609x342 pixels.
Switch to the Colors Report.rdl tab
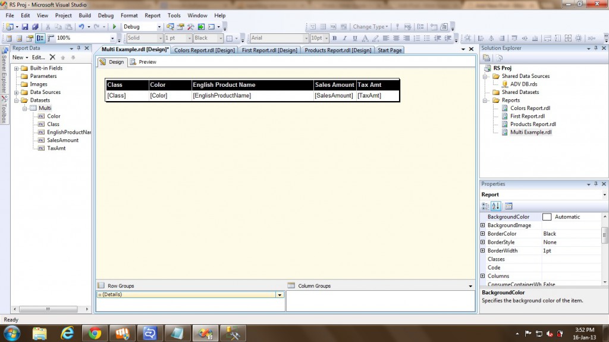click(x=204, y=50)
